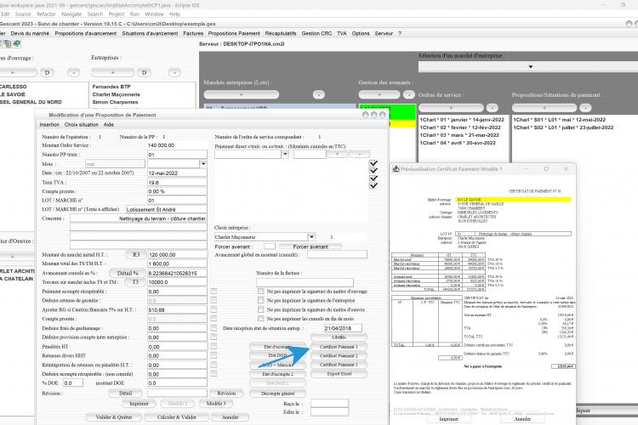This screenshot has width=638, height=425.
Task: Click the Date réception état de situation field
Action: click(x=343, y=328)
